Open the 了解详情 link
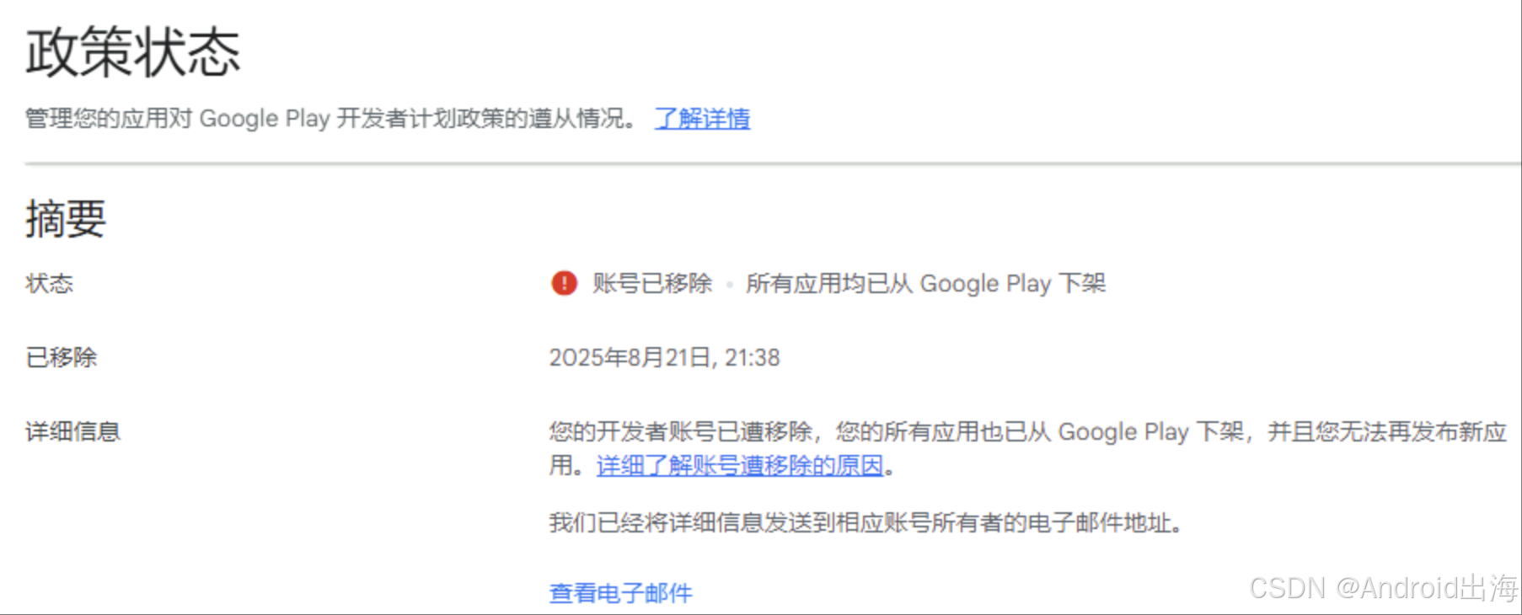The image size is (1522, 615). 702,119
